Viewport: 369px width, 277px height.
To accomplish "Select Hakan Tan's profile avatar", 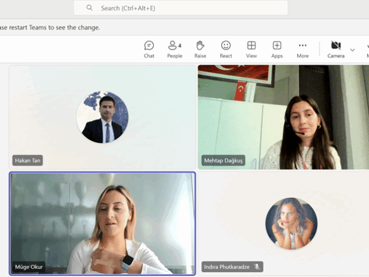I will (103, 118).
